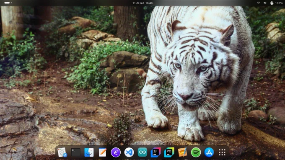Image resolution: width=285 pixels, height=160 pixels.
Task: Click the battery status icon
Action: coord(272,3)
